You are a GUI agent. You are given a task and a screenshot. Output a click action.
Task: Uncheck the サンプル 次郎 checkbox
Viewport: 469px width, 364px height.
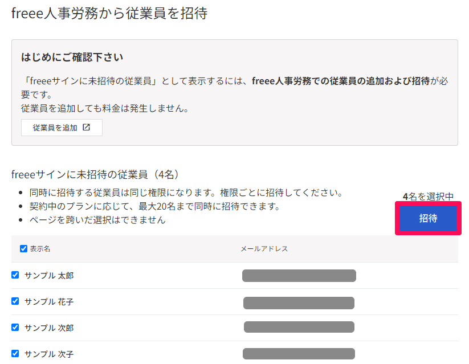(x=15, y=327)
